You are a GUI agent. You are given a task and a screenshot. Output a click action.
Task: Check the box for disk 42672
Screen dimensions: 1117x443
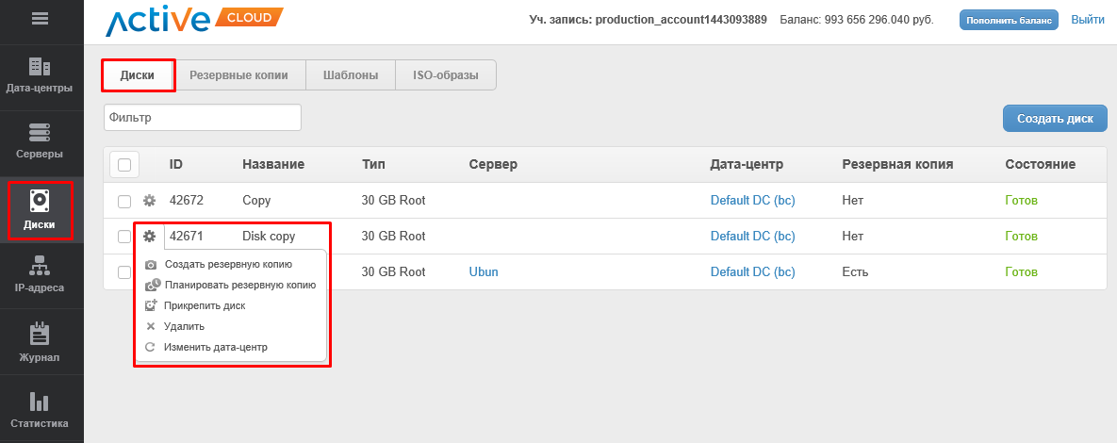(124, 201)
